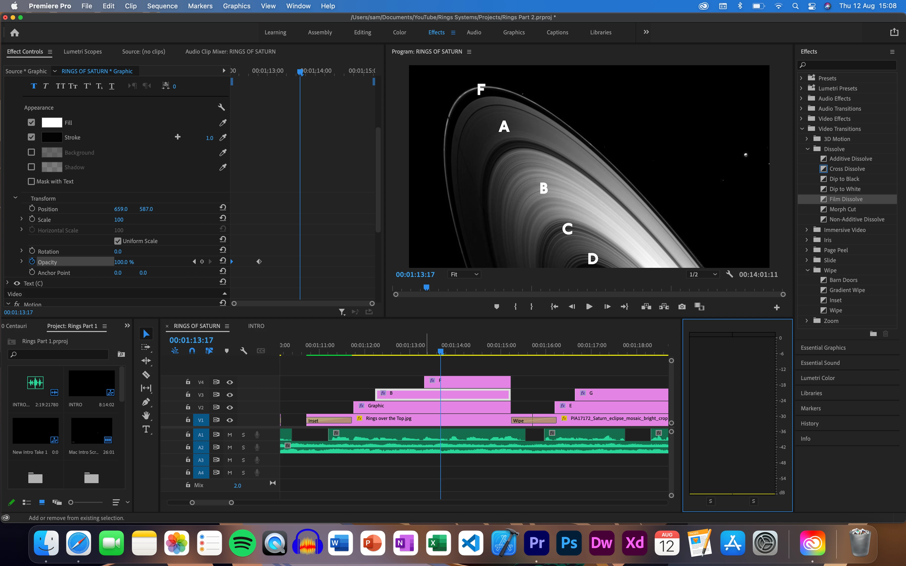Check the Mask with Text option

click(x=31, y=182)
